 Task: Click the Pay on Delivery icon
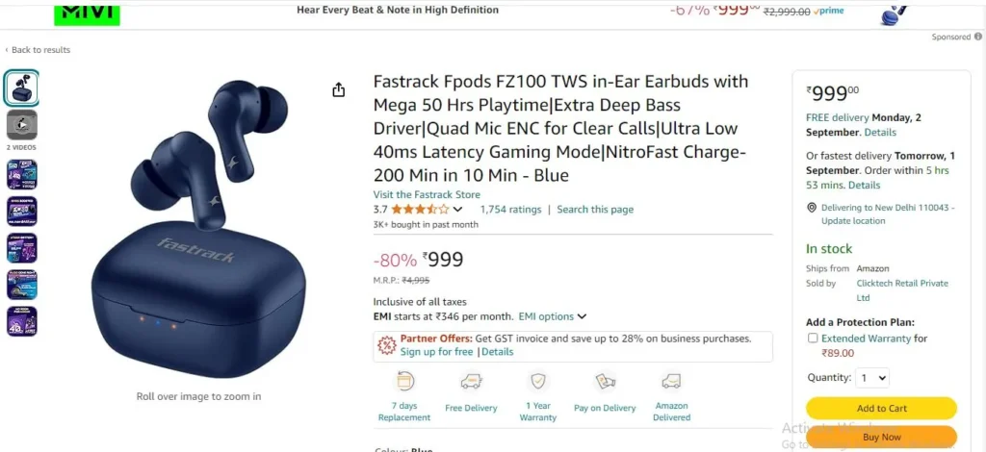(x=605, y=381)
